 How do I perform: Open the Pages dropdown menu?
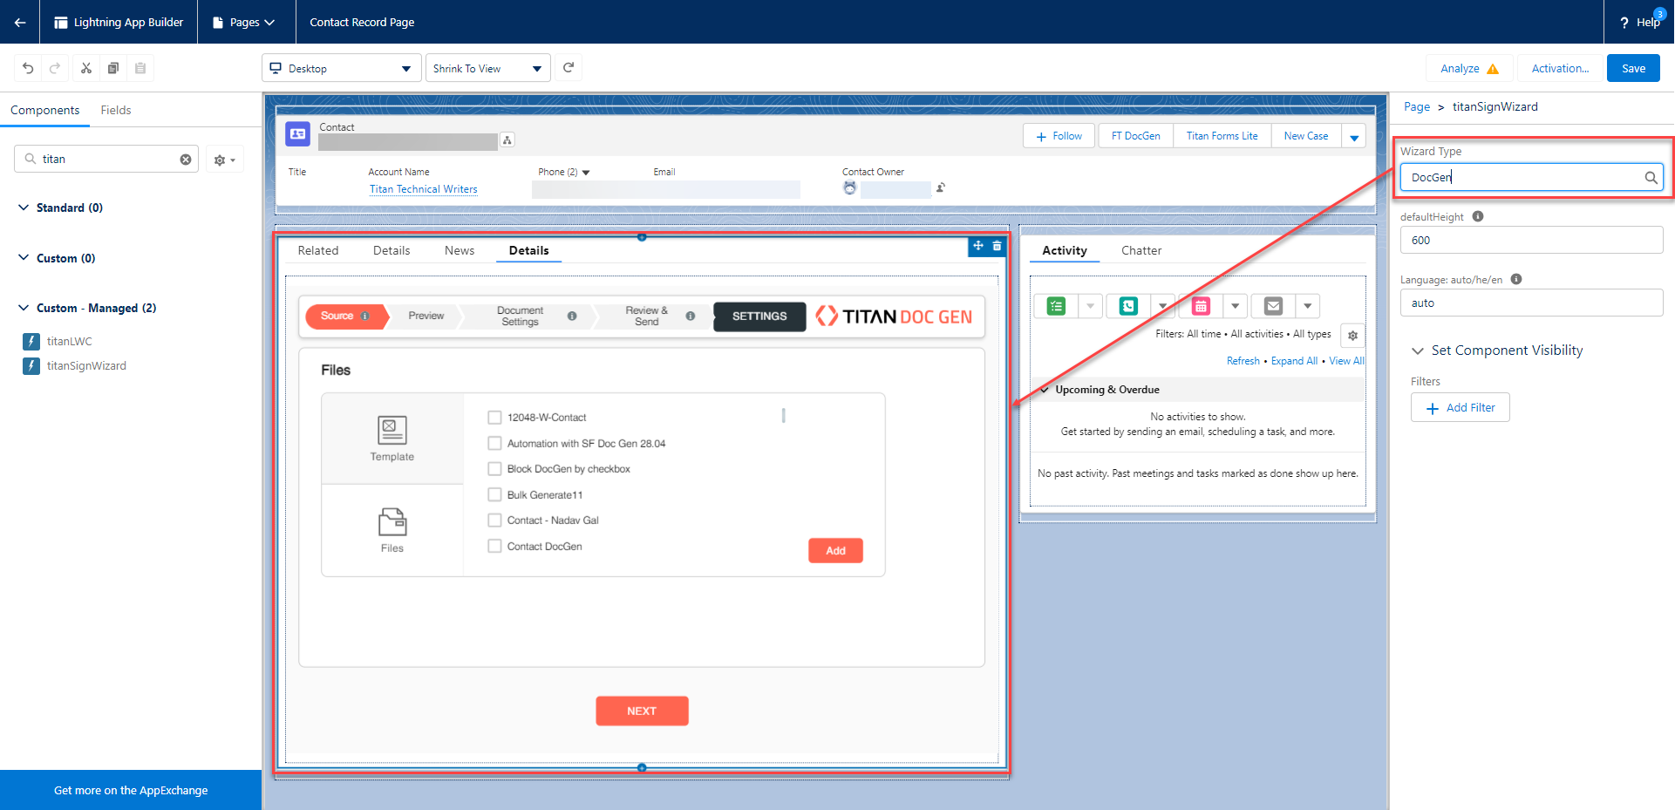246,22
